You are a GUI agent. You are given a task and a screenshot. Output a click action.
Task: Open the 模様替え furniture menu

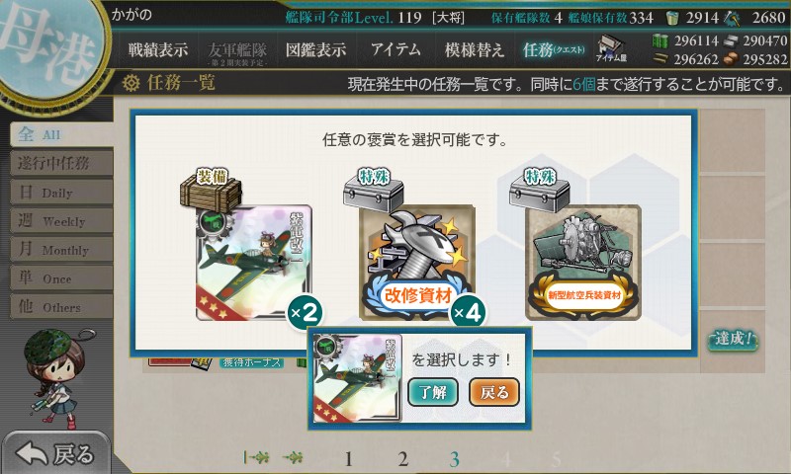pos(475,49)
